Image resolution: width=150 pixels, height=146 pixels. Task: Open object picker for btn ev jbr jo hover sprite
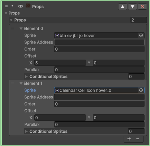(x=141, y=35)
